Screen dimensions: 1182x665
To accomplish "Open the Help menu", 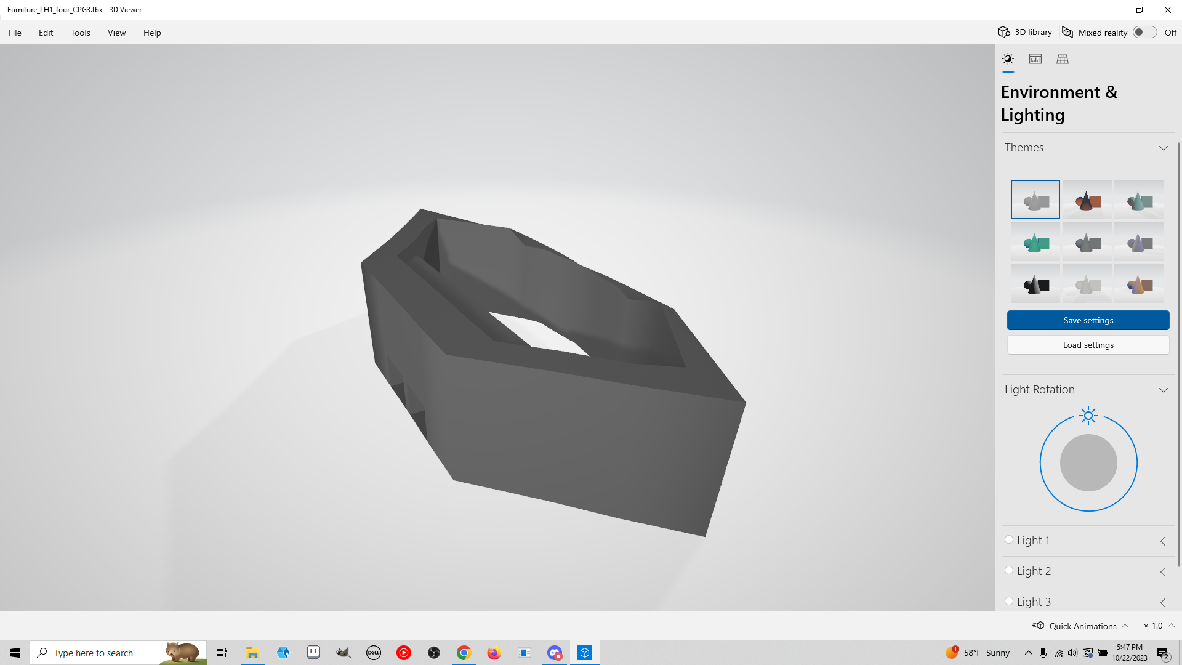I will tap(152, 33).
